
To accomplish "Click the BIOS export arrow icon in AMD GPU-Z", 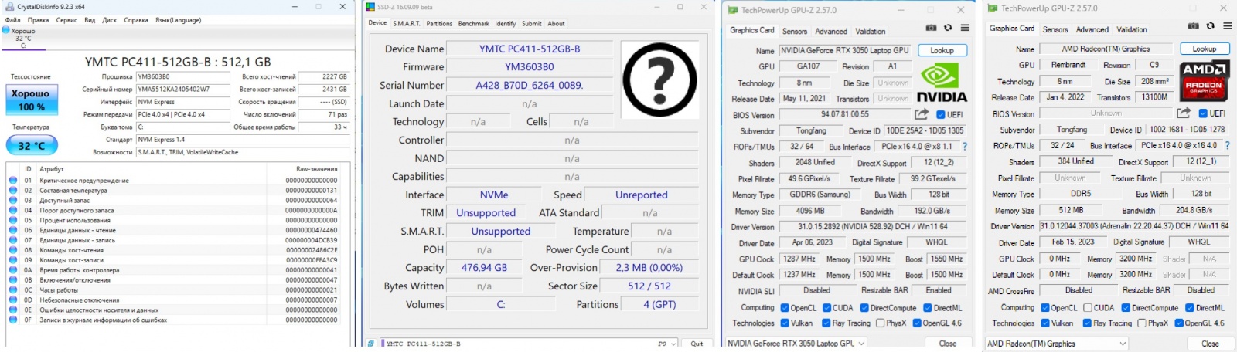I will [x=1184, y=113].
